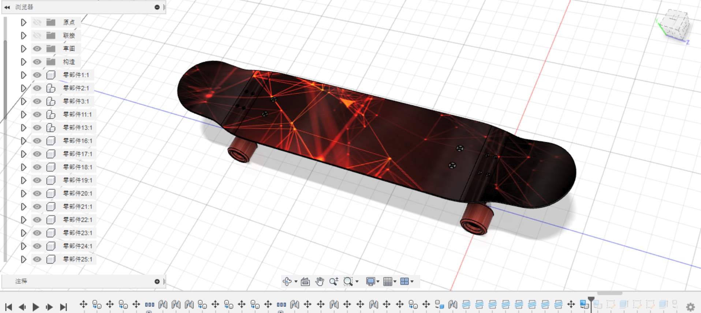Click the 草图 folder icon
Screen dimensions: 701x313
(x=51, y=49)
